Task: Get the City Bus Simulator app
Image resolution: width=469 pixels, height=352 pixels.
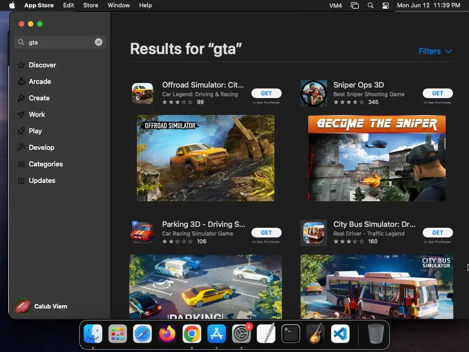Action: 437,232
